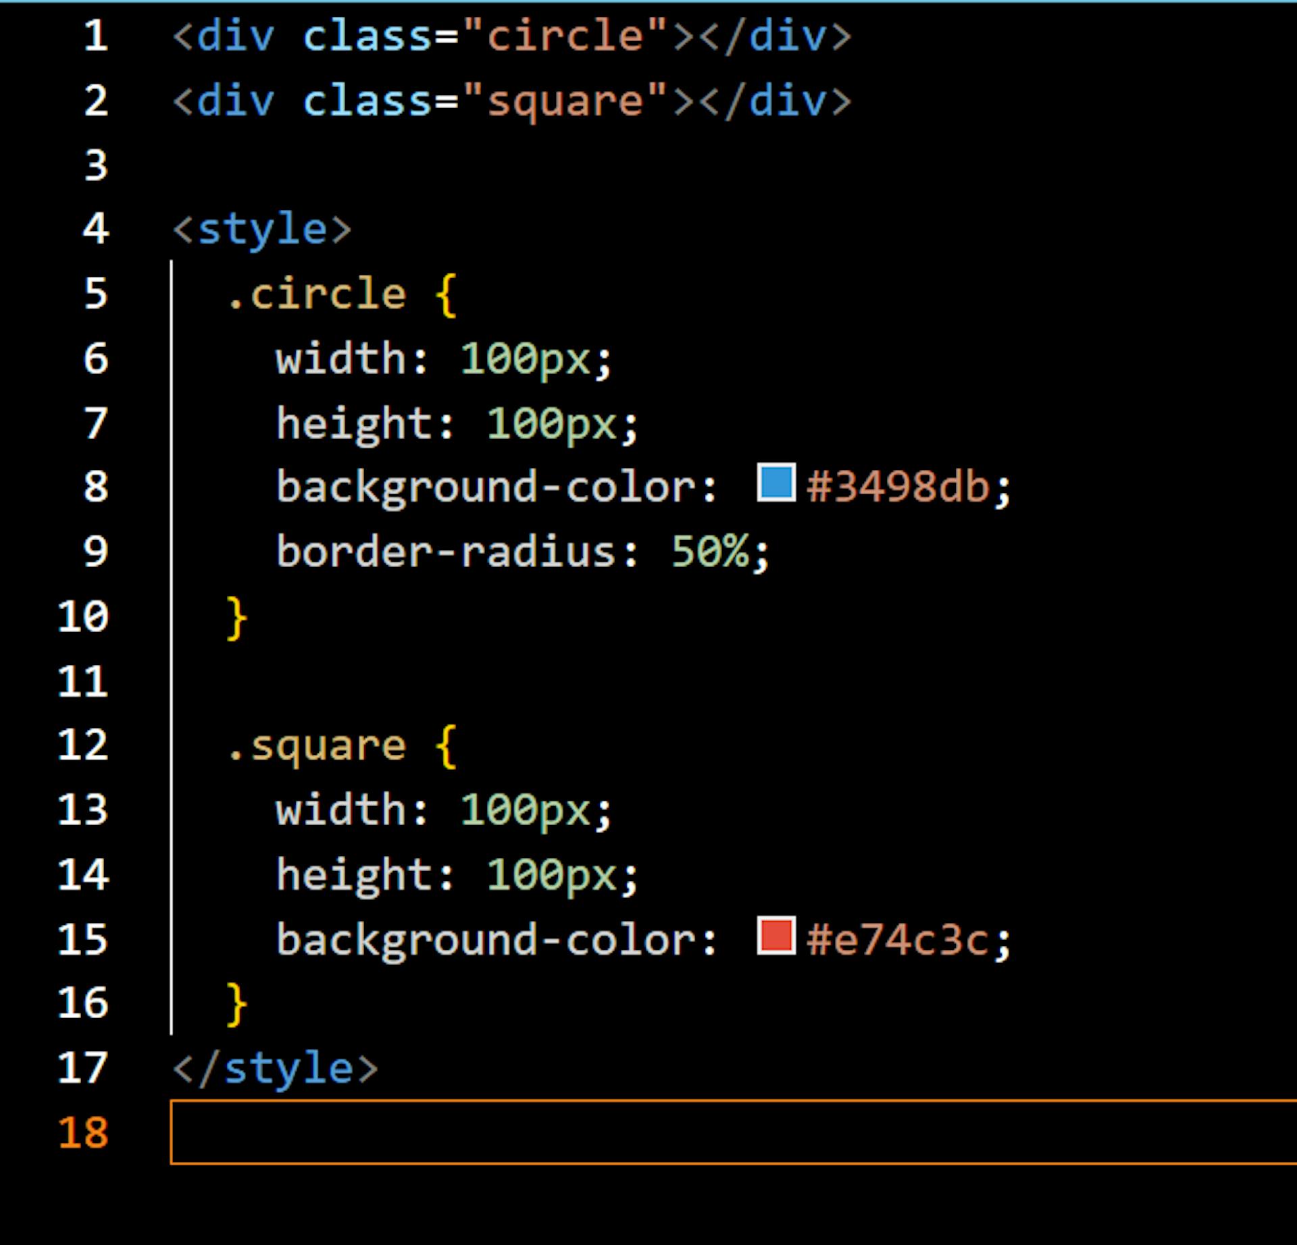1297x1245 pixels.
Task: Click line number 18 in gutter
Action: [x=83, y=1133]
